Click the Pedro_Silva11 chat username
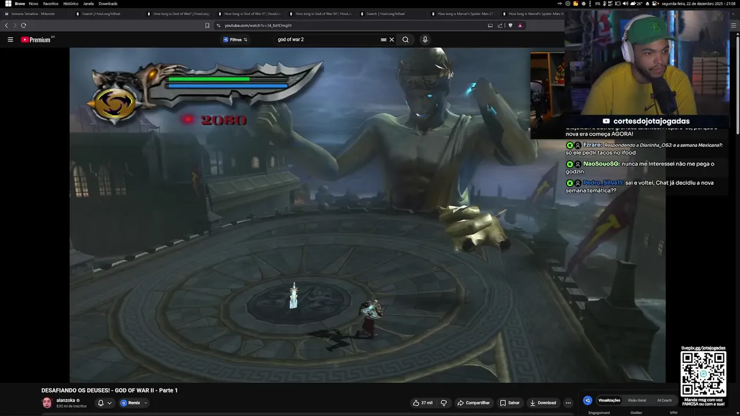 click(x=603, y=183)
